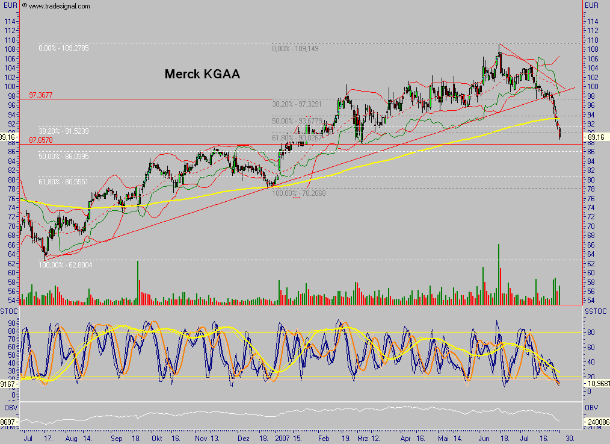Select the 87,6578 support level label
This screenshot has height=444, width=610.
click(42, 140)
